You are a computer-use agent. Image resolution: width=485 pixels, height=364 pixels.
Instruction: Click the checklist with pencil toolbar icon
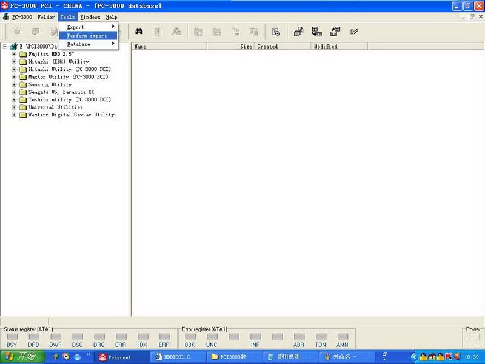click(x=354, y=32)
